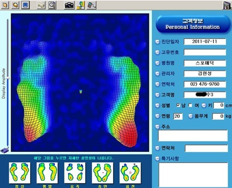Screen dimensions: 232x188
Task: Check the 남 (male) checkbox
Action: tap(178, 105)
